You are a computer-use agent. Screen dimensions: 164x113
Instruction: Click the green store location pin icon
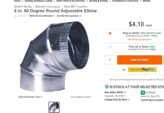click(x=107, y=87)
